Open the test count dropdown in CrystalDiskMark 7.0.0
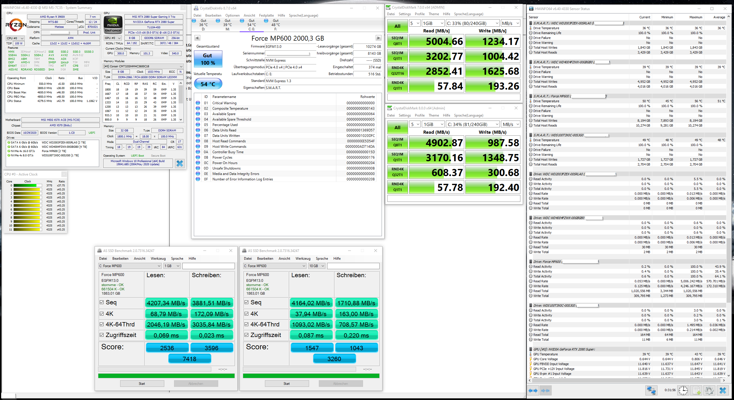Screen dimensions: 734x400 pos(415,23)
